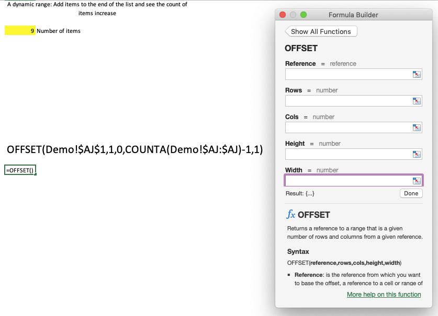Select the Number of items label cell
438x316 pixels.
click(x=59, y=31)
